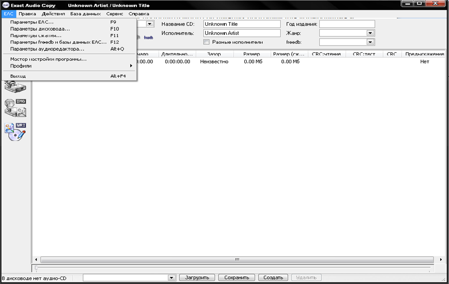
Task: Open the Справка menu
Action: pyautogui.click(x=139, y=14)
